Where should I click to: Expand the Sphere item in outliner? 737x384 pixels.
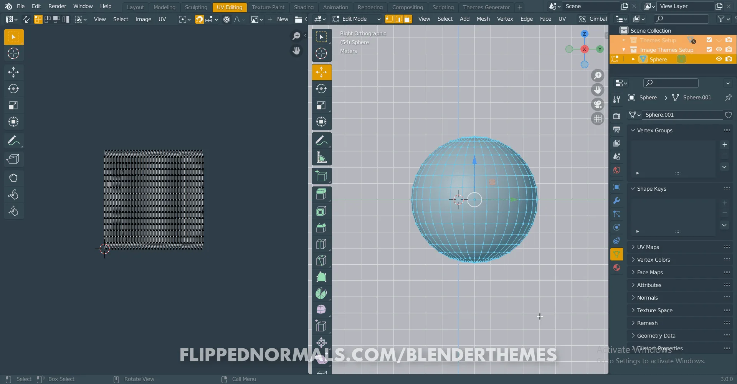coord(633,59)
